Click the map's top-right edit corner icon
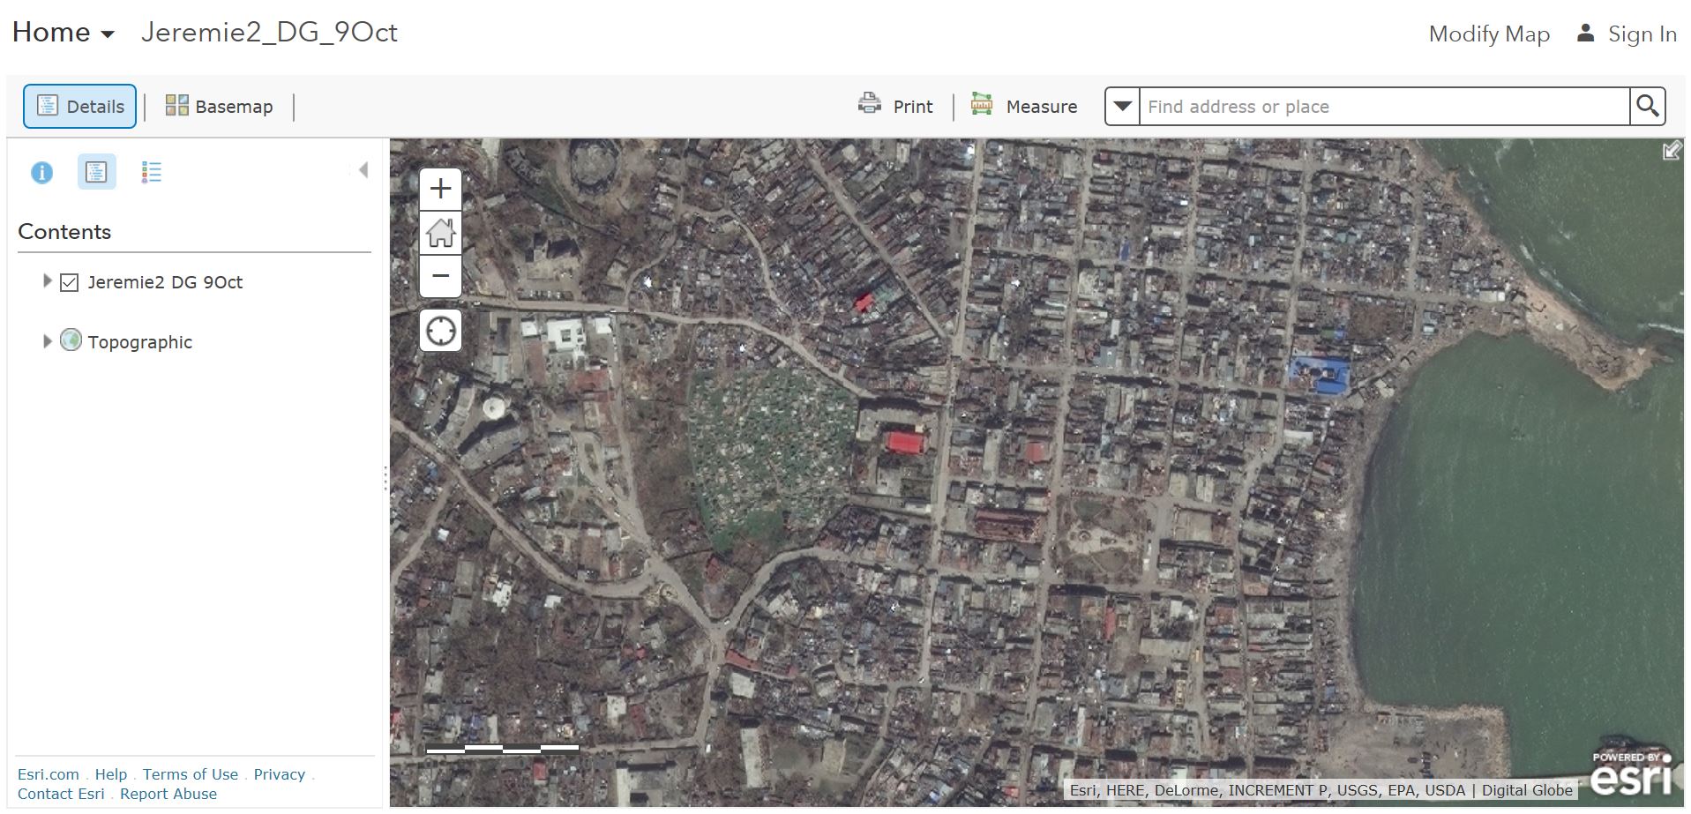Screen dimensions: 1691x814 point(1672,151)
